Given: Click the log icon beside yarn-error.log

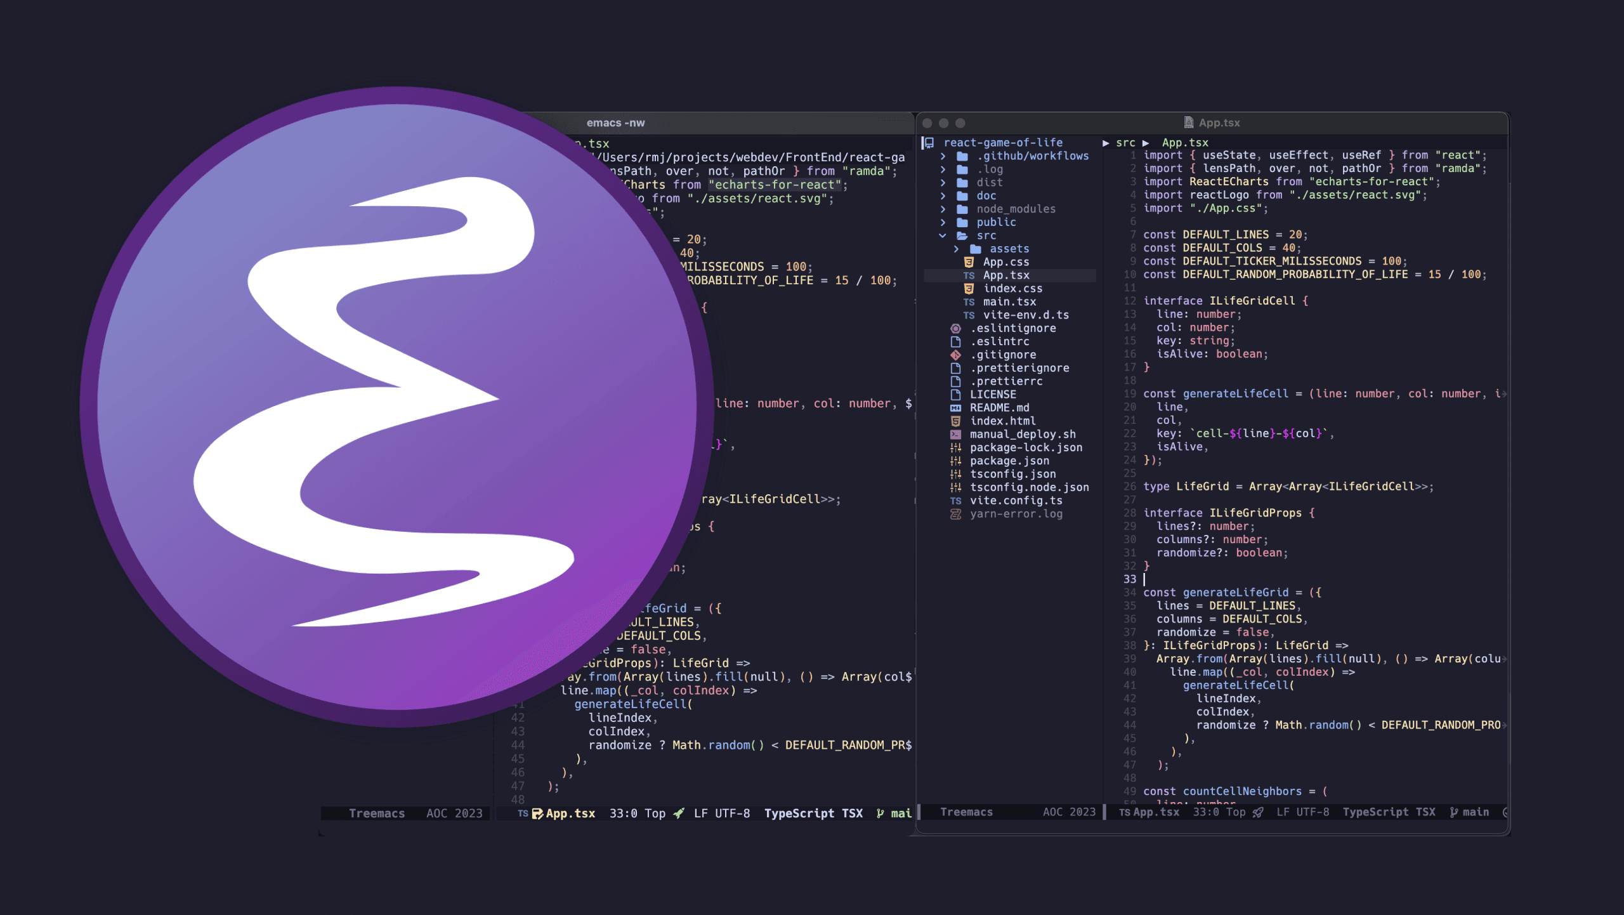Looking at the screenshot, I should (x=955, y=514).
